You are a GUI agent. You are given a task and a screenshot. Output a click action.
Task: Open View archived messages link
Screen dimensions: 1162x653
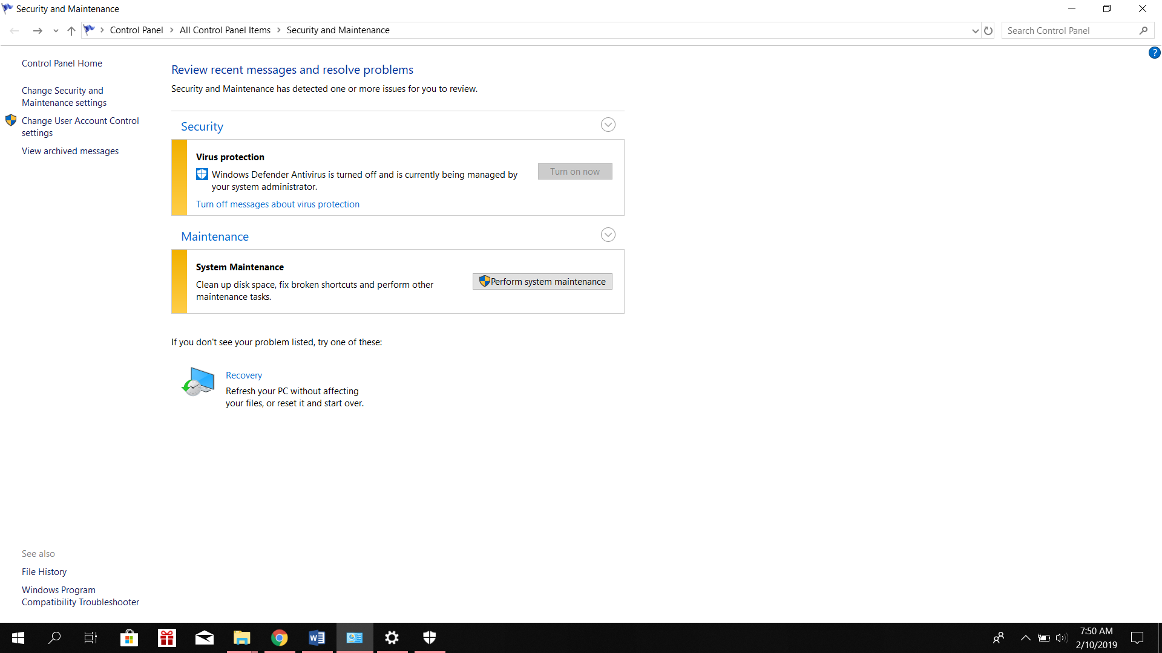[x=70, y=151]
